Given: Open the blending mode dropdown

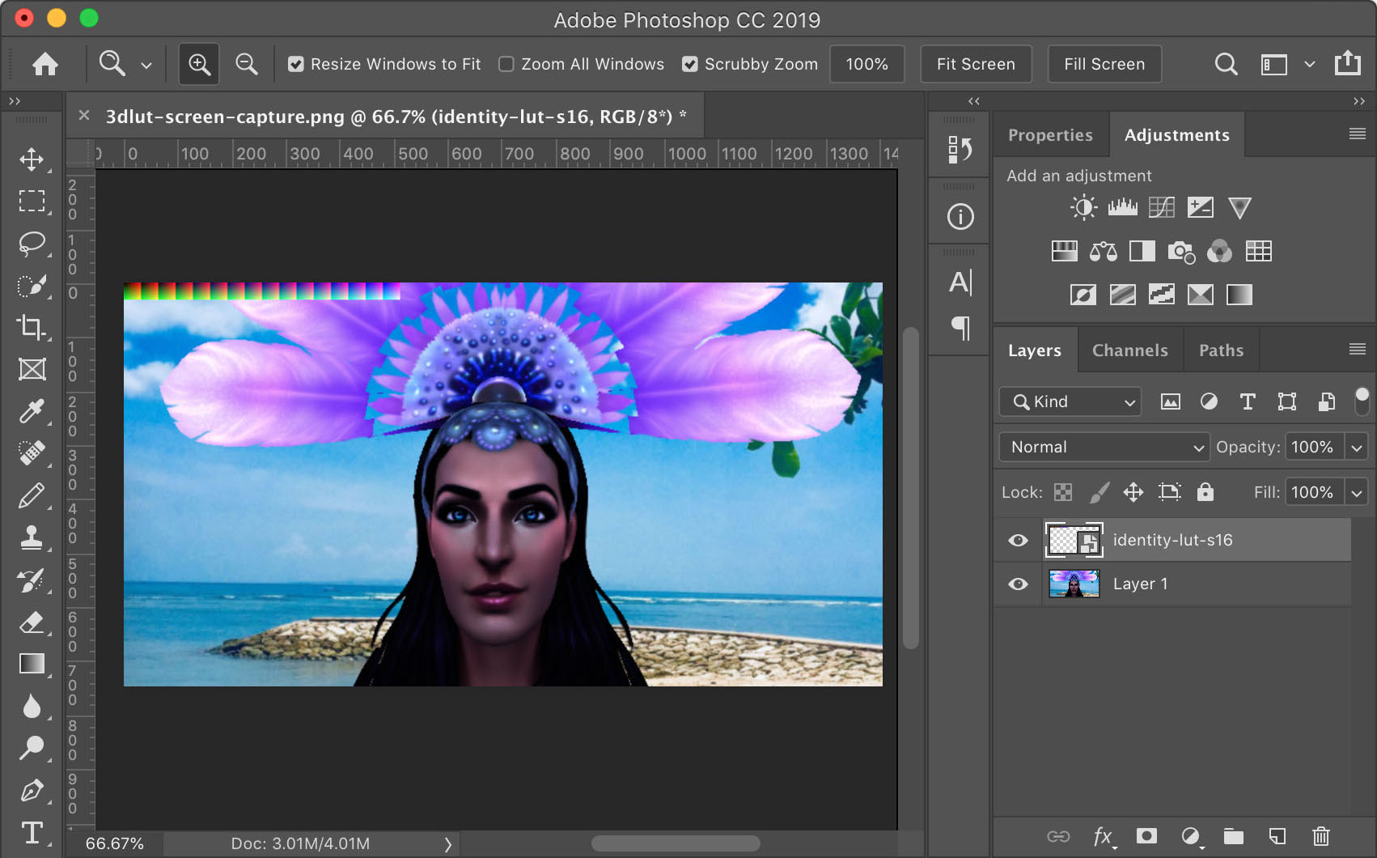Looking at the screenshot, I should [1103, 447].
